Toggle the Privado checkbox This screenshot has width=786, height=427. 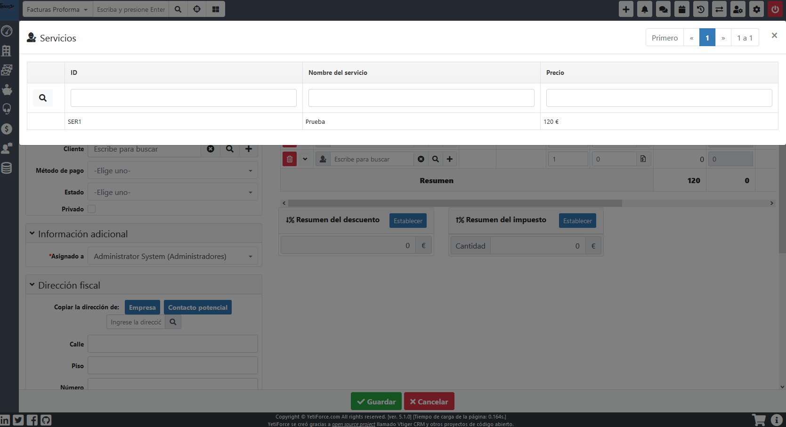tap(92, 209)
